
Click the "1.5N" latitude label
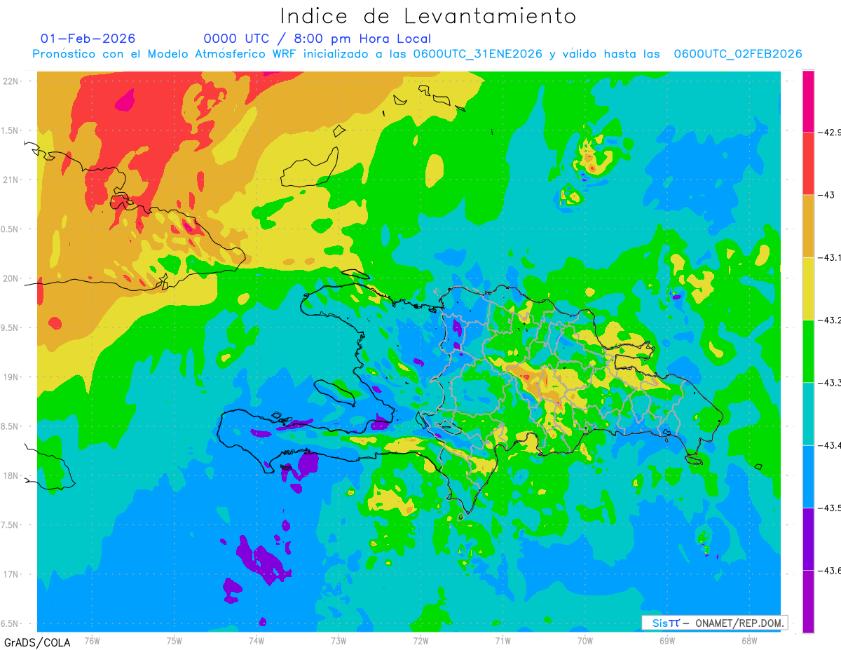11,130
